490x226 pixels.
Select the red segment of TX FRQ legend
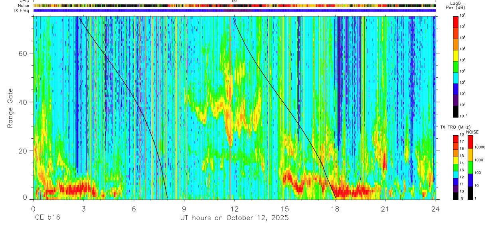coord(455,139)
